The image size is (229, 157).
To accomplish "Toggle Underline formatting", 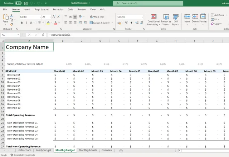I will pos(31,23).
